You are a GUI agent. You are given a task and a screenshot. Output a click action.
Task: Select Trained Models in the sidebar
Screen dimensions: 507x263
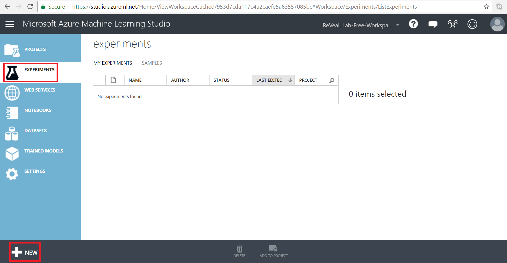pyautogui.click(x=44, y=151)
